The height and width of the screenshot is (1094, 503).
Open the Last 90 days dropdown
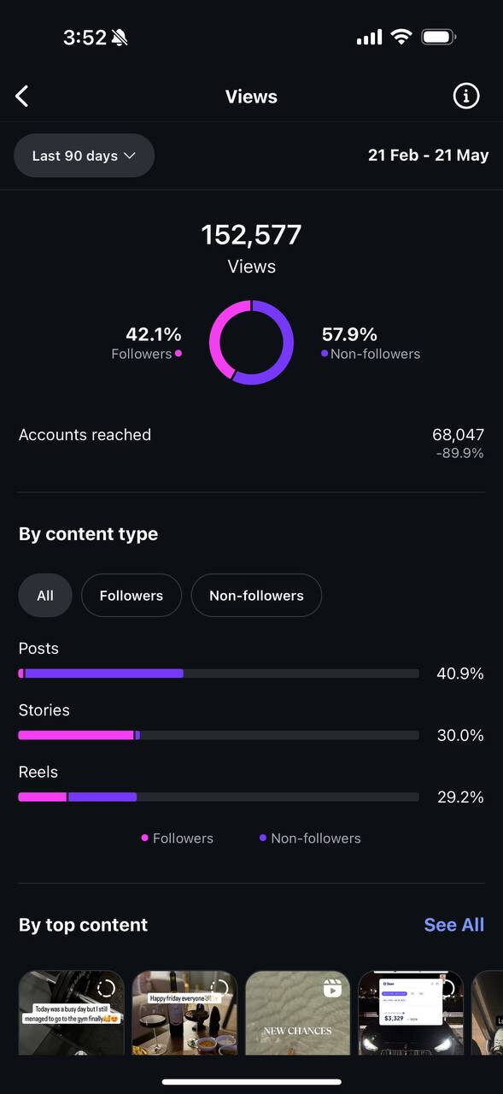click(x=84, y=156)
